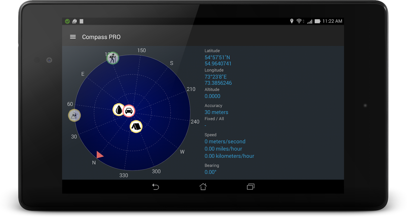Click the Accuracy label
The width and height of the screenshot is (407, 217).
tap(213, 106)
